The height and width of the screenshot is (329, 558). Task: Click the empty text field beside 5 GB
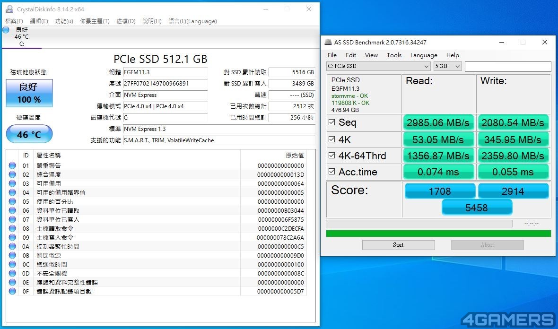click(508, 66)
